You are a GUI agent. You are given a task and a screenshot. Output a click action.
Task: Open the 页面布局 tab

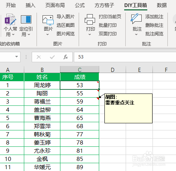tap(55, 5)
